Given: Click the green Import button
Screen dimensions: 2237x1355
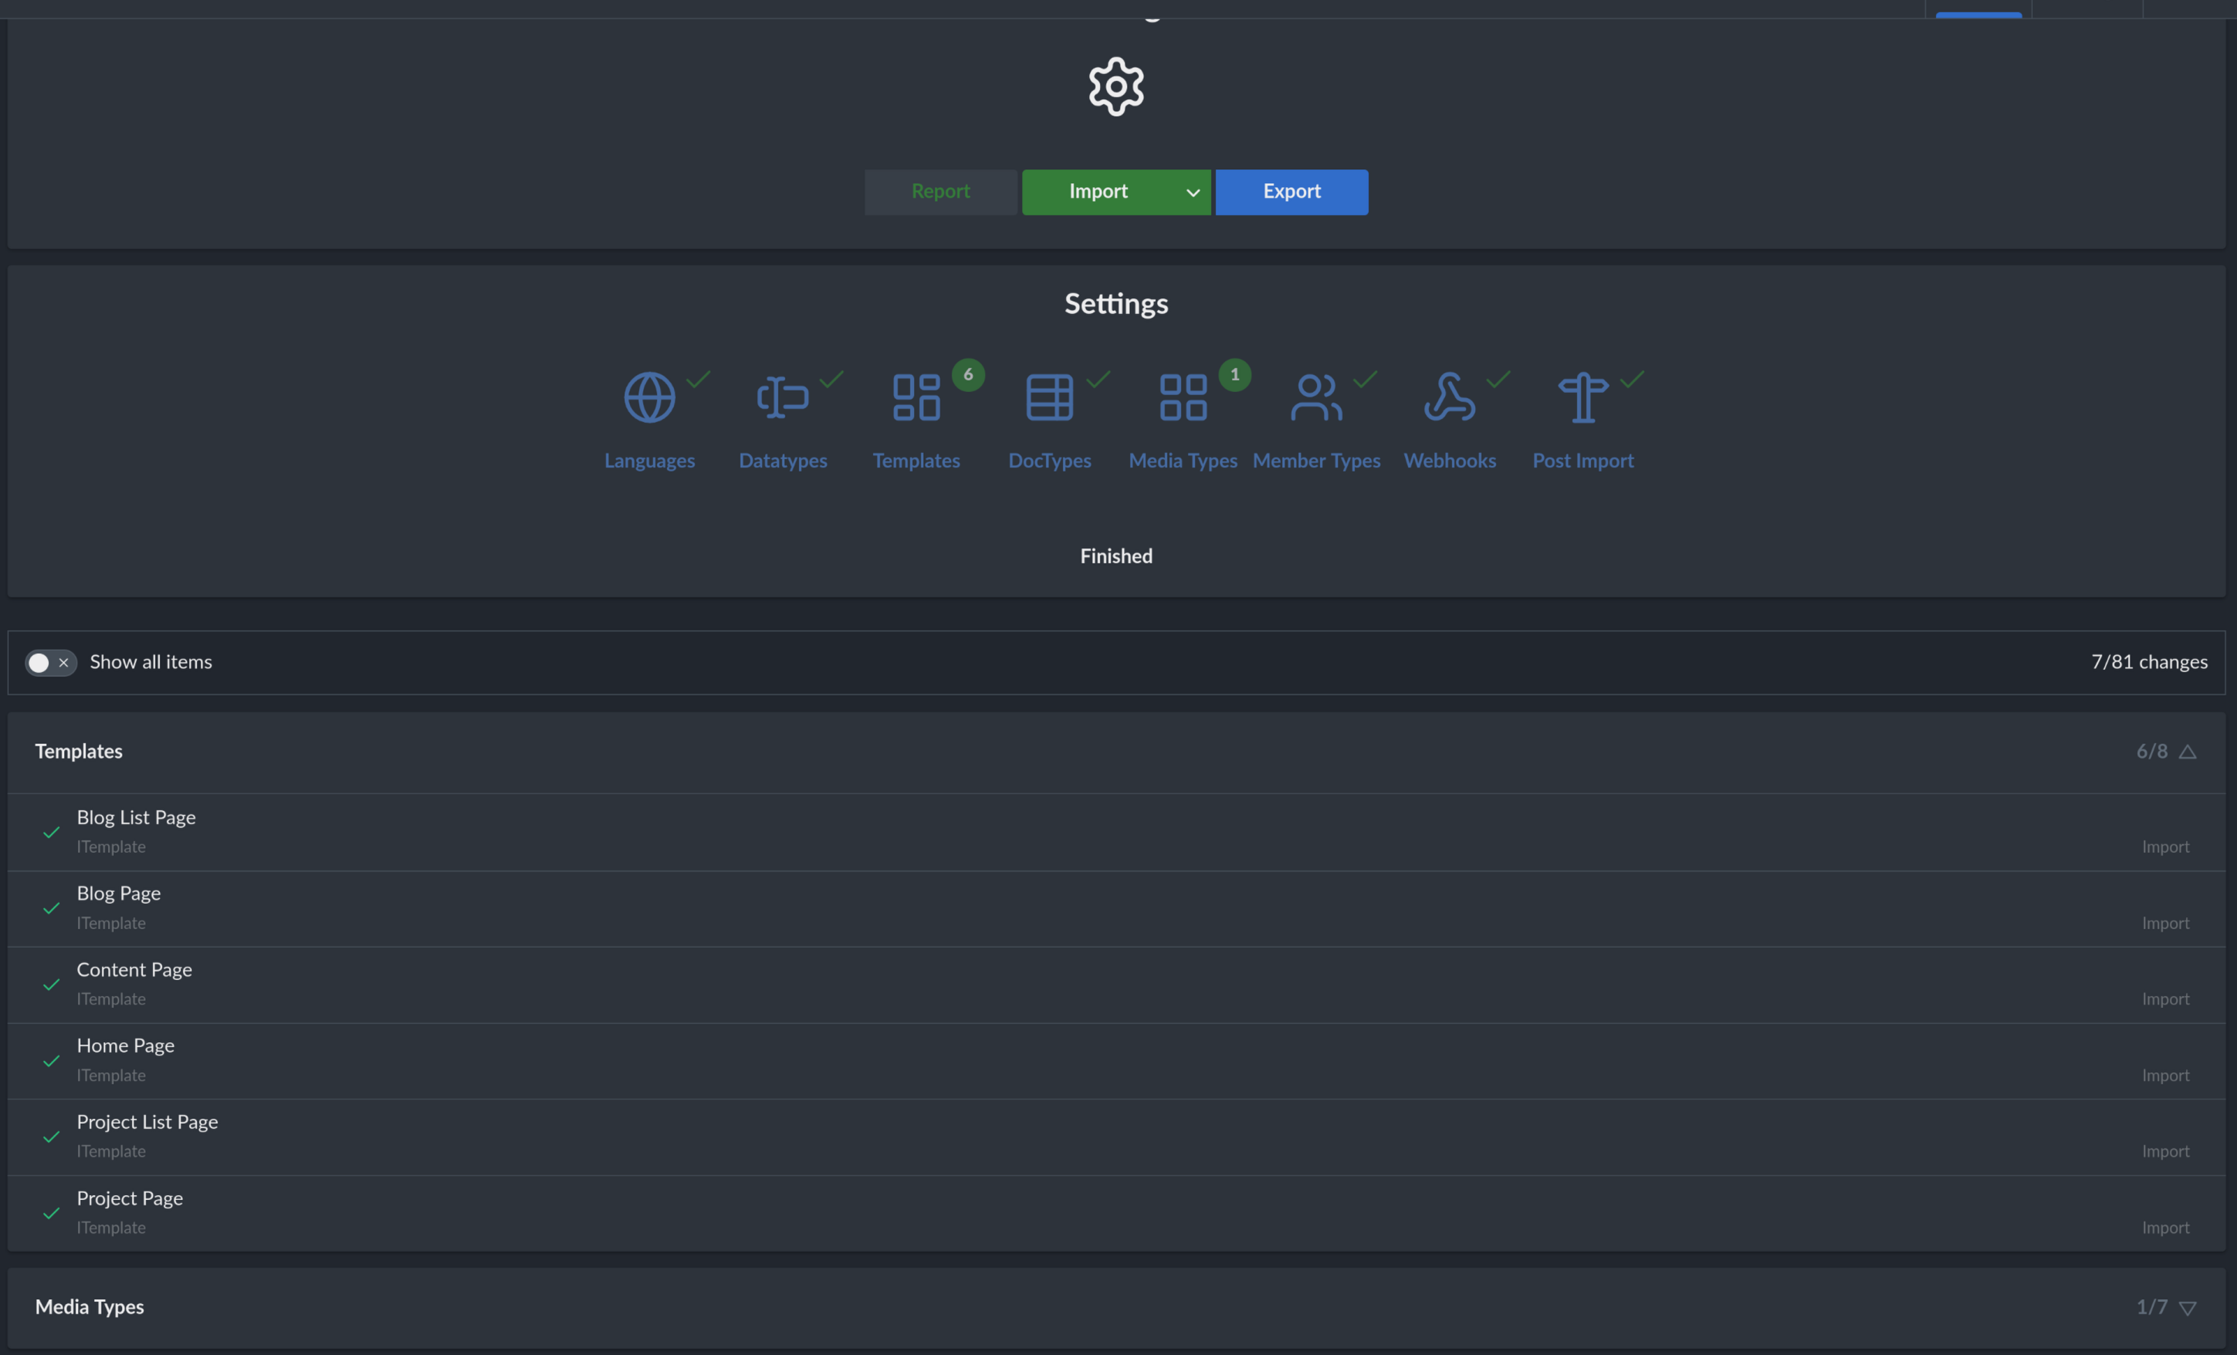Looking at the screenshot, I should (1098, 192).
